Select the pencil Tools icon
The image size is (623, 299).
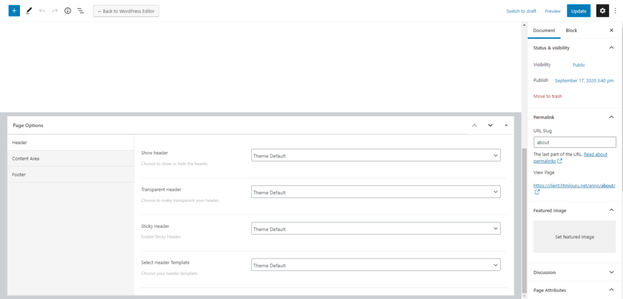[29, 11]
